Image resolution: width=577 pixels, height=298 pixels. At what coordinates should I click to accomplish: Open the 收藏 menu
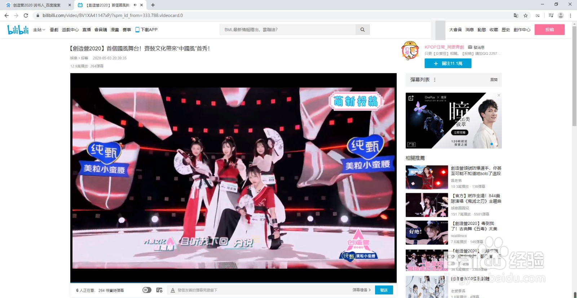click(x=494, y=30)
